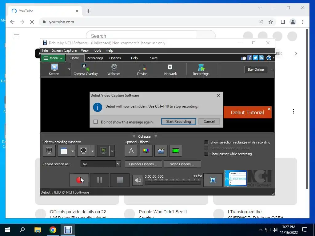Switch to the Options tab
The height and width of the screenshot is (236, 315).
click(x=115, y=58)
